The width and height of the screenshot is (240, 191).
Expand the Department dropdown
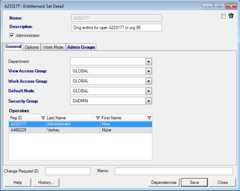coord(148,62)
